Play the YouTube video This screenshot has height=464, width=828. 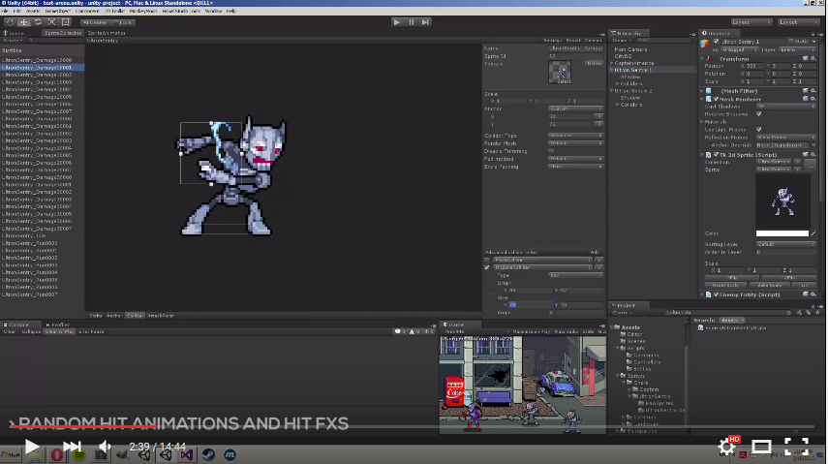(x=31, y=447)
